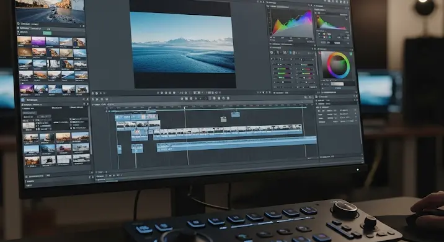
Task: Select the single thumbnail beside the lower panel's form fields
Action: [x=29, y=126]
